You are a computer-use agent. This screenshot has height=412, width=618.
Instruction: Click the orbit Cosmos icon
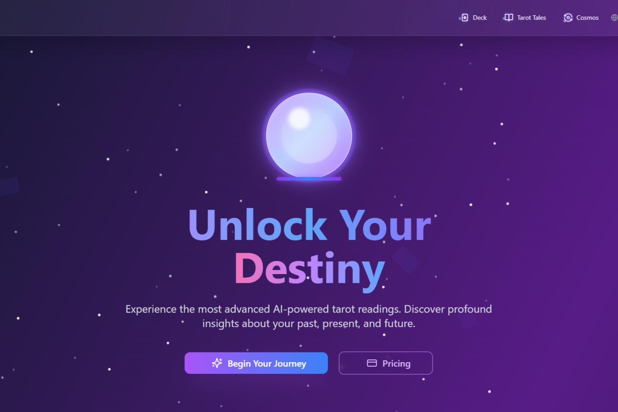click(x=568, y=18)
